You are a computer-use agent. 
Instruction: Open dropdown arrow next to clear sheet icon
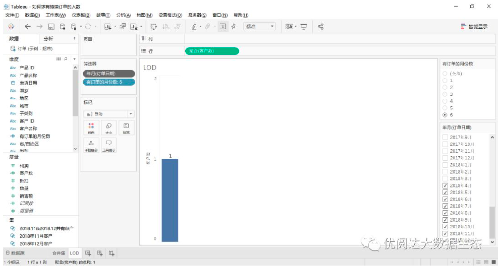pyautogui.click(x=141, y=27)
